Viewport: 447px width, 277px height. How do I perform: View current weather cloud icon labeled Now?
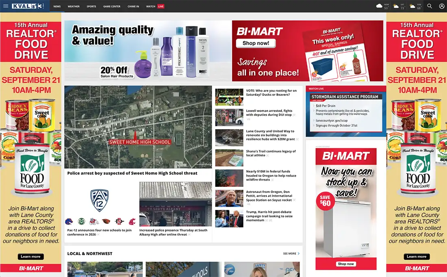[379, 6]
